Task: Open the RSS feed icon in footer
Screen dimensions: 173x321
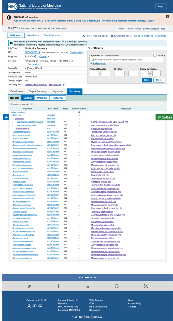Action: (146, 286)
